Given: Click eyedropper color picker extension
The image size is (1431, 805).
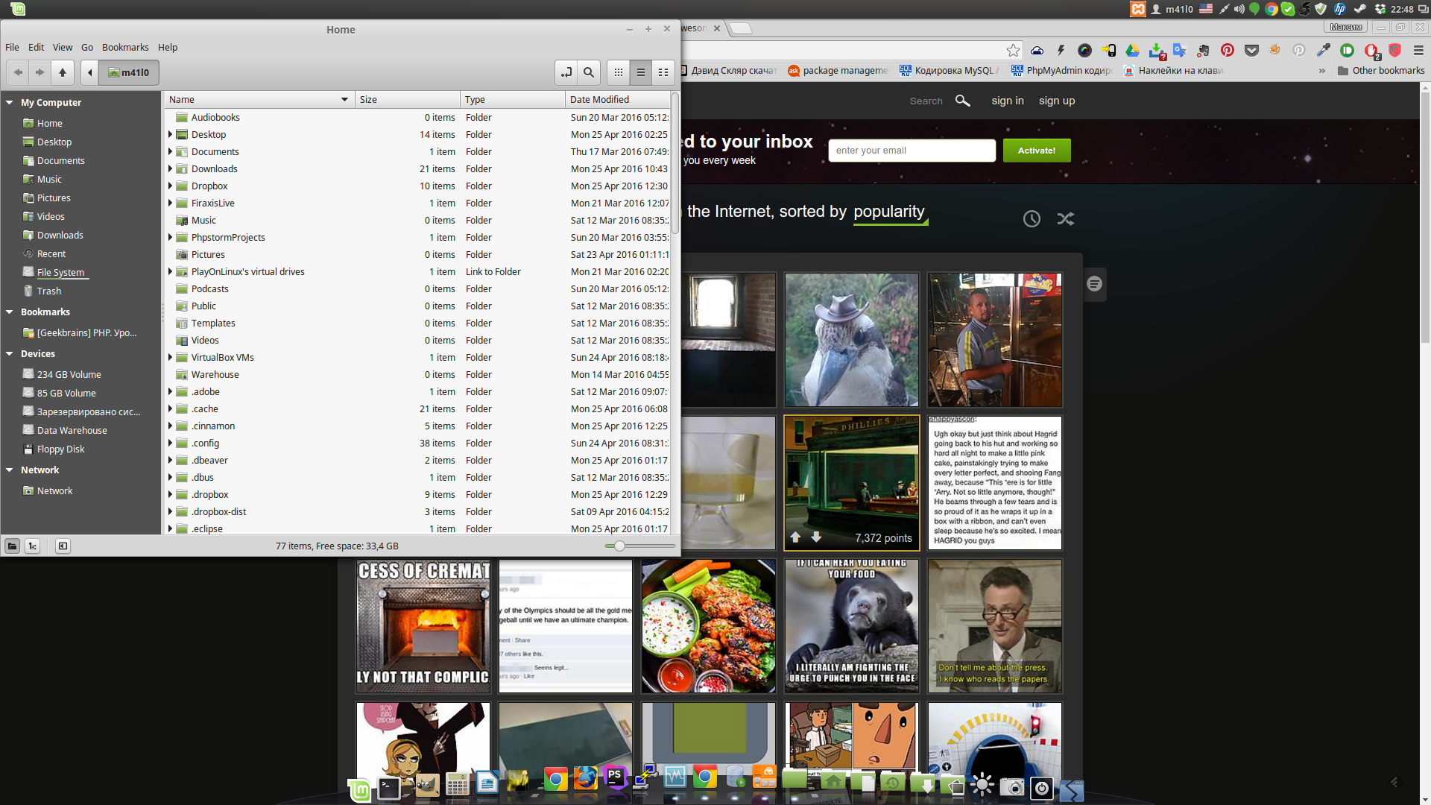Looking at the screenshot, I should click(1323, 51).
